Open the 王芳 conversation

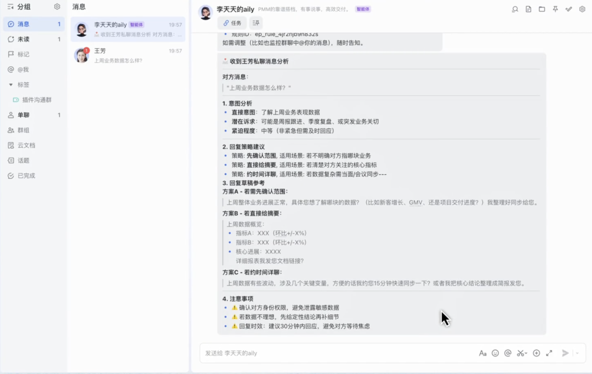[x=128, y=55]
